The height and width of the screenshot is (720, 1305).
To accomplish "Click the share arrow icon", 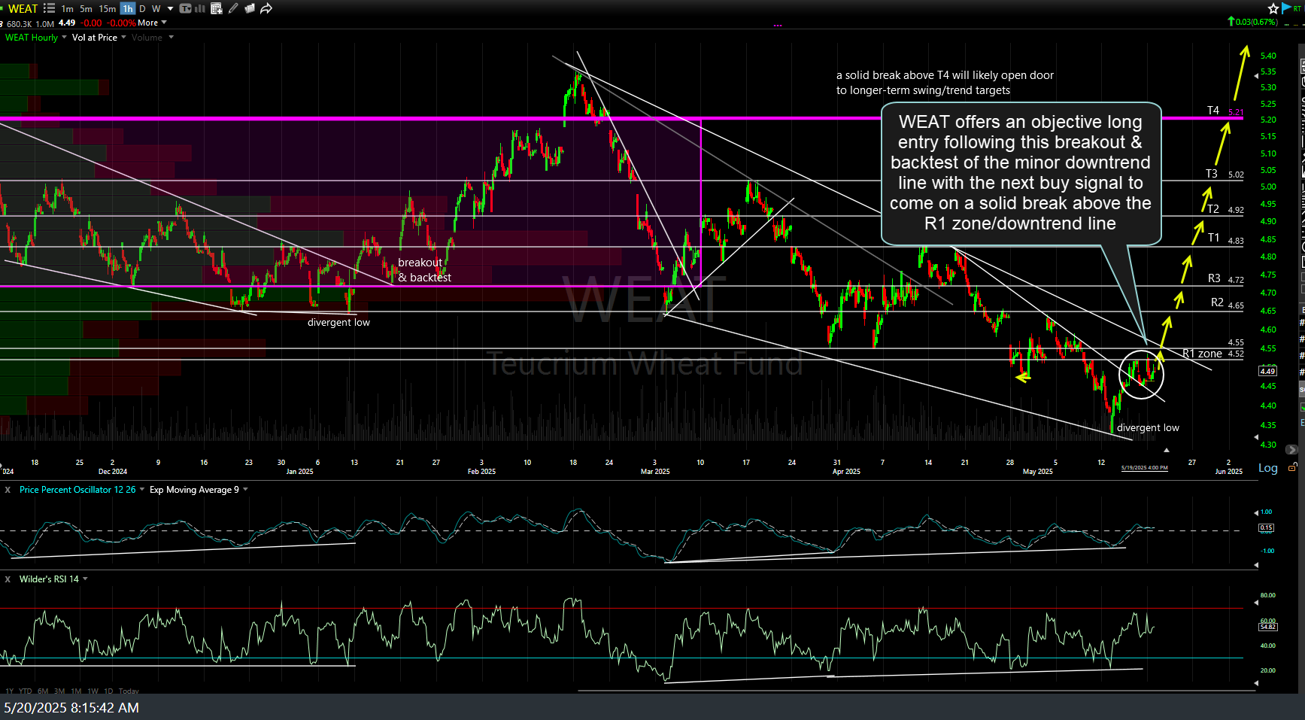I will pyautogui.click(x=266, y=8).
